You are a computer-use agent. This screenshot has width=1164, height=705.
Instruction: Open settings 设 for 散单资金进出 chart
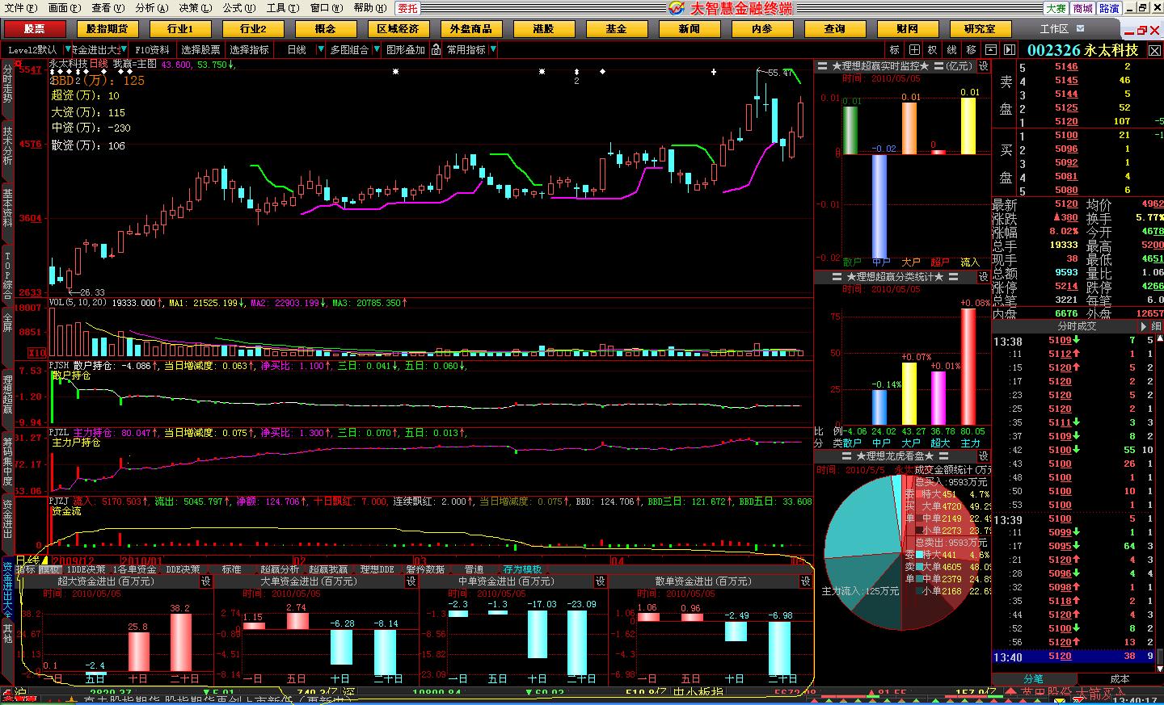[806, 581]
